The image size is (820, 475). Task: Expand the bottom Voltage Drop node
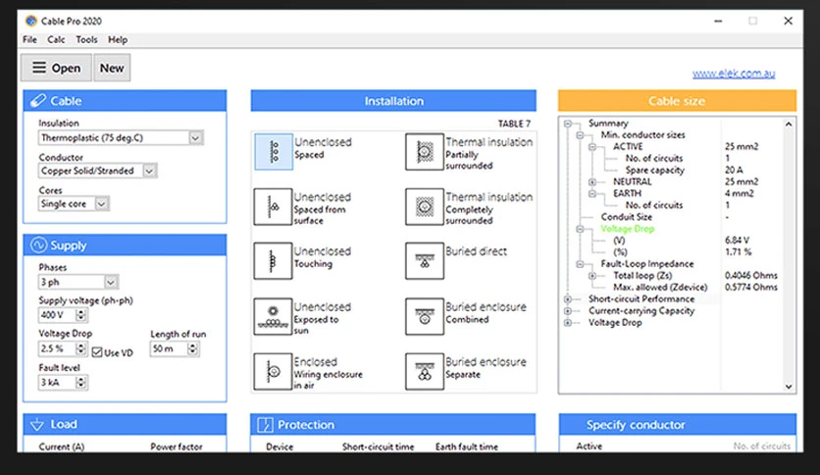coord(567,323)
